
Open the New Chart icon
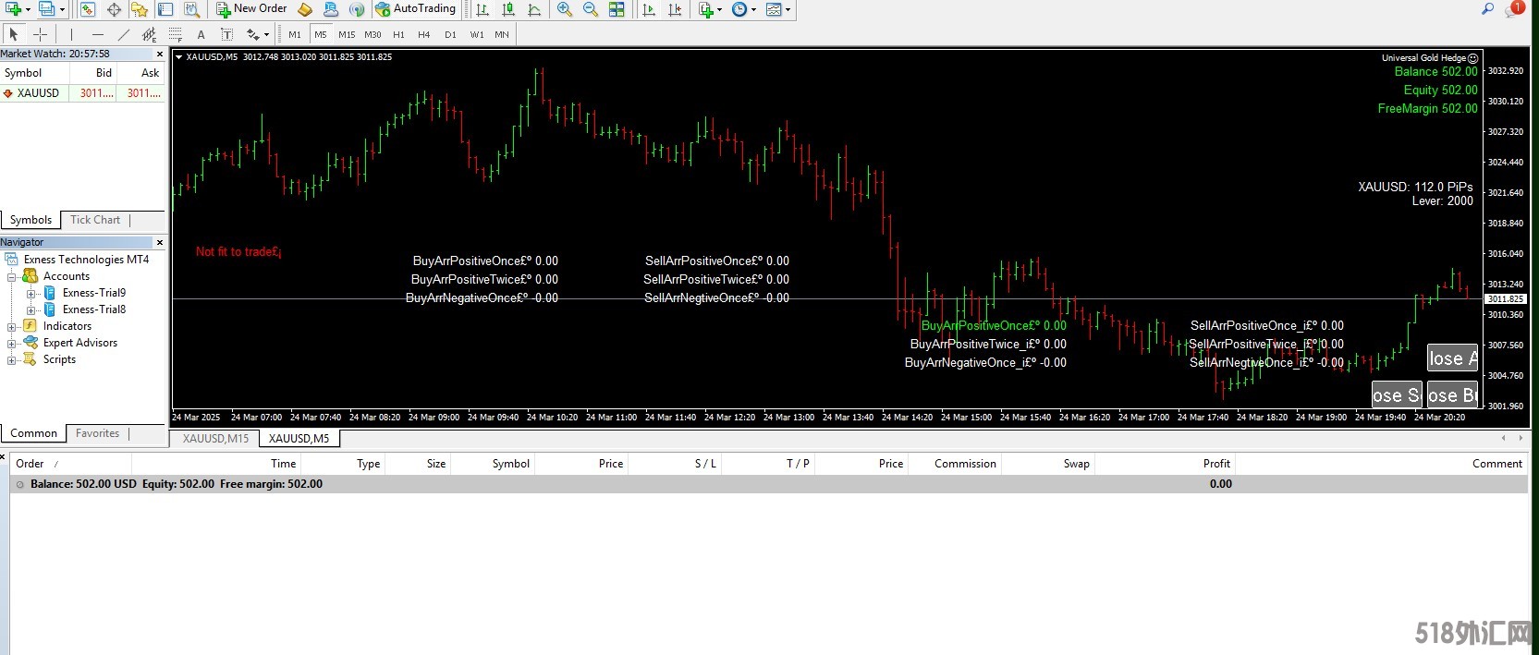point(14,9)
